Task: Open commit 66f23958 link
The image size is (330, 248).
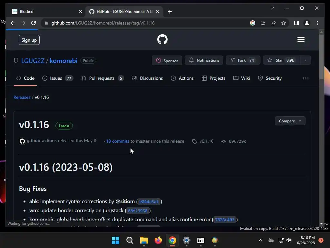Action: click(138, 211)
